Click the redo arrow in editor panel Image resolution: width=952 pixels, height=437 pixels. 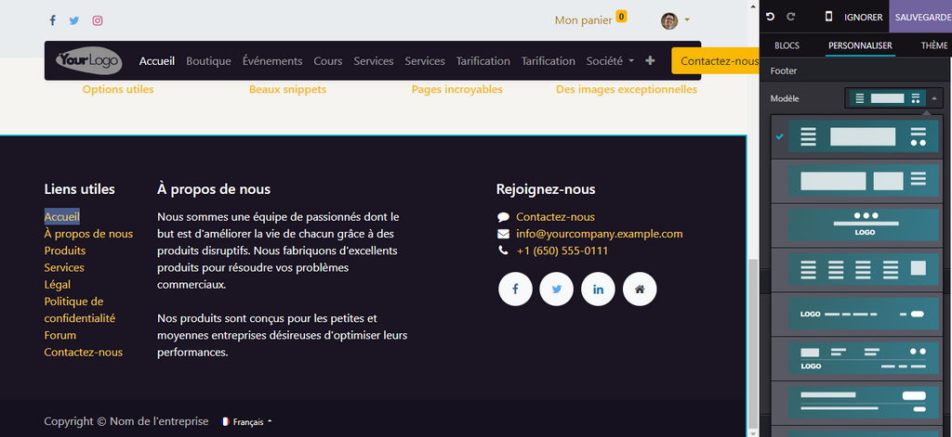tap(791, 17)
